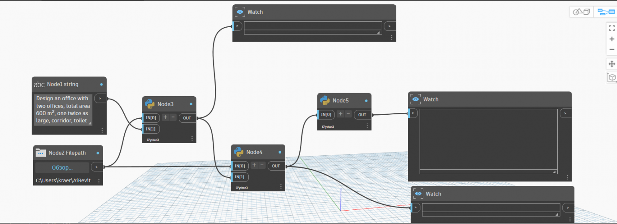Click the Python logo icon on Node3
The height and width of the screenshot is (224, 617).
[150, 104]
